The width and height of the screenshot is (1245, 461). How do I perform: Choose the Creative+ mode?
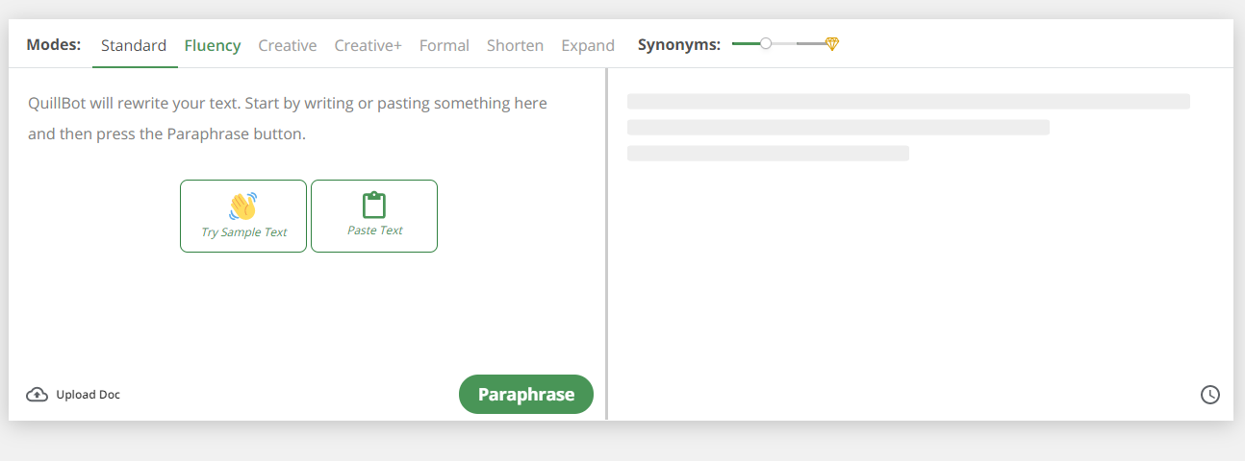point(368,45)
